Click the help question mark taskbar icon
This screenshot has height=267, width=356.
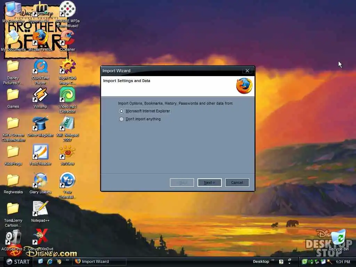tap(281, 262)
